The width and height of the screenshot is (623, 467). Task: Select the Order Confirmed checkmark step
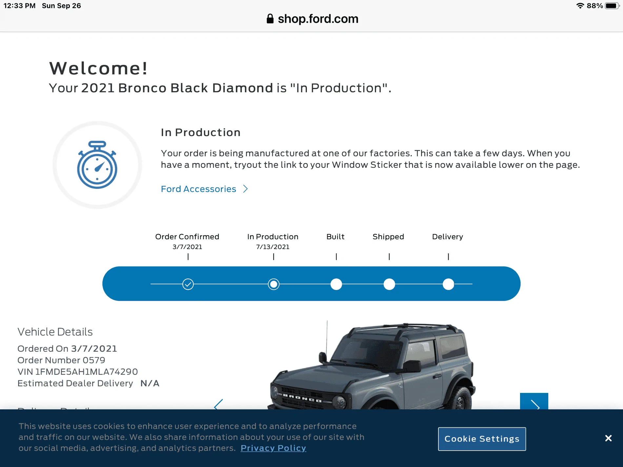point(188,284)
